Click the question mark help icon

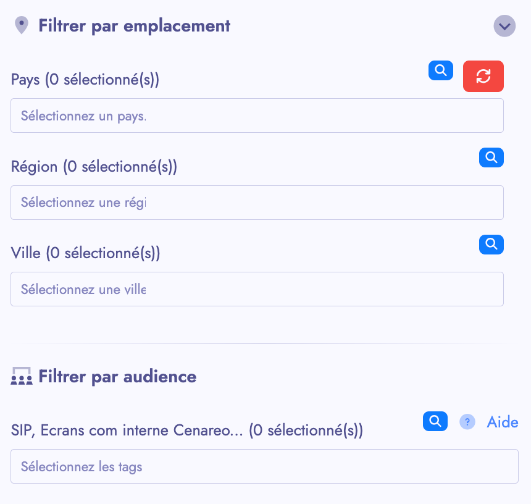pos(467,422)
